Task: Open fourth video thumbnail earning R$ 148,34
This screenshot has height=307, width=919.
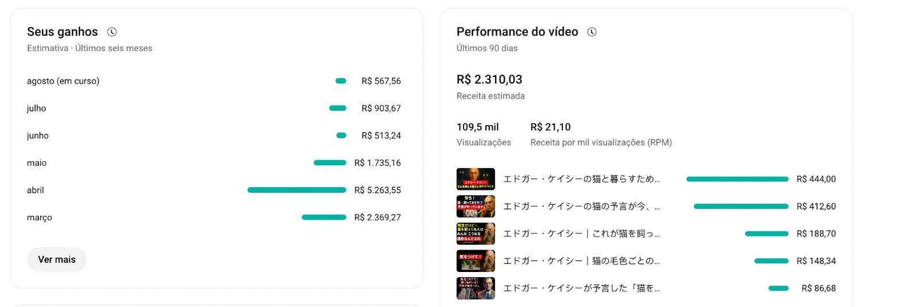Action: pyautogui.click(x=476, y=261)
